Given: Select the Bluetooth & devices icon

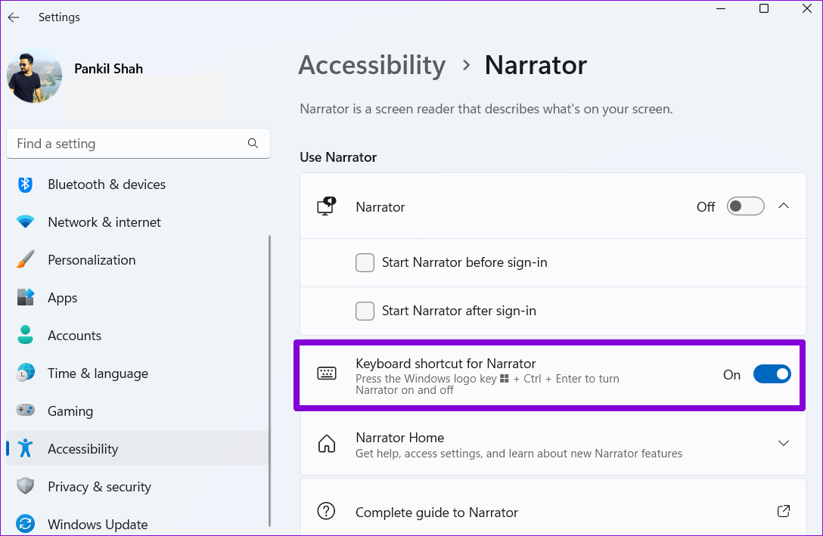Looking at the screenshot, I should pos(26,184).
